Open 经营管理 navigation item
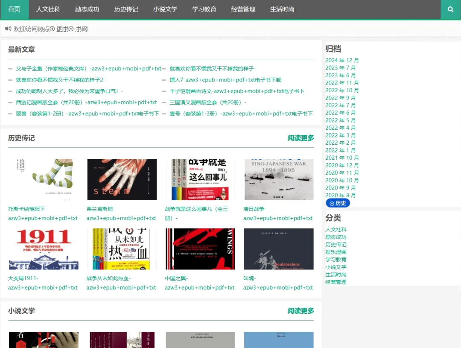The height and width of the screenshot is (348, 461). (243, 9)
